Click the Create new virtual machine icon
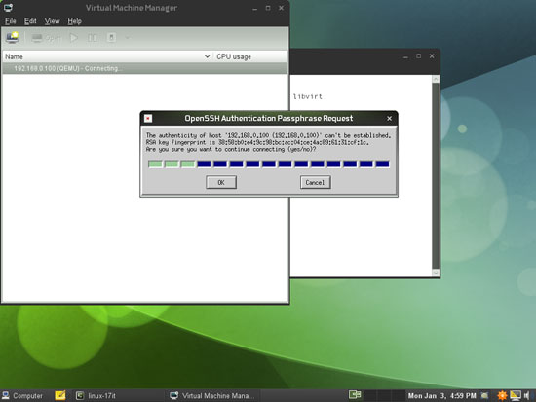 [13, 37]
